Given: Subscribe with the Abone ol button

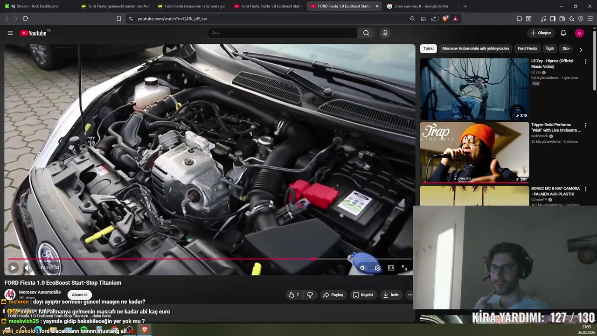Looking at the screenshot, I should 79,295.
